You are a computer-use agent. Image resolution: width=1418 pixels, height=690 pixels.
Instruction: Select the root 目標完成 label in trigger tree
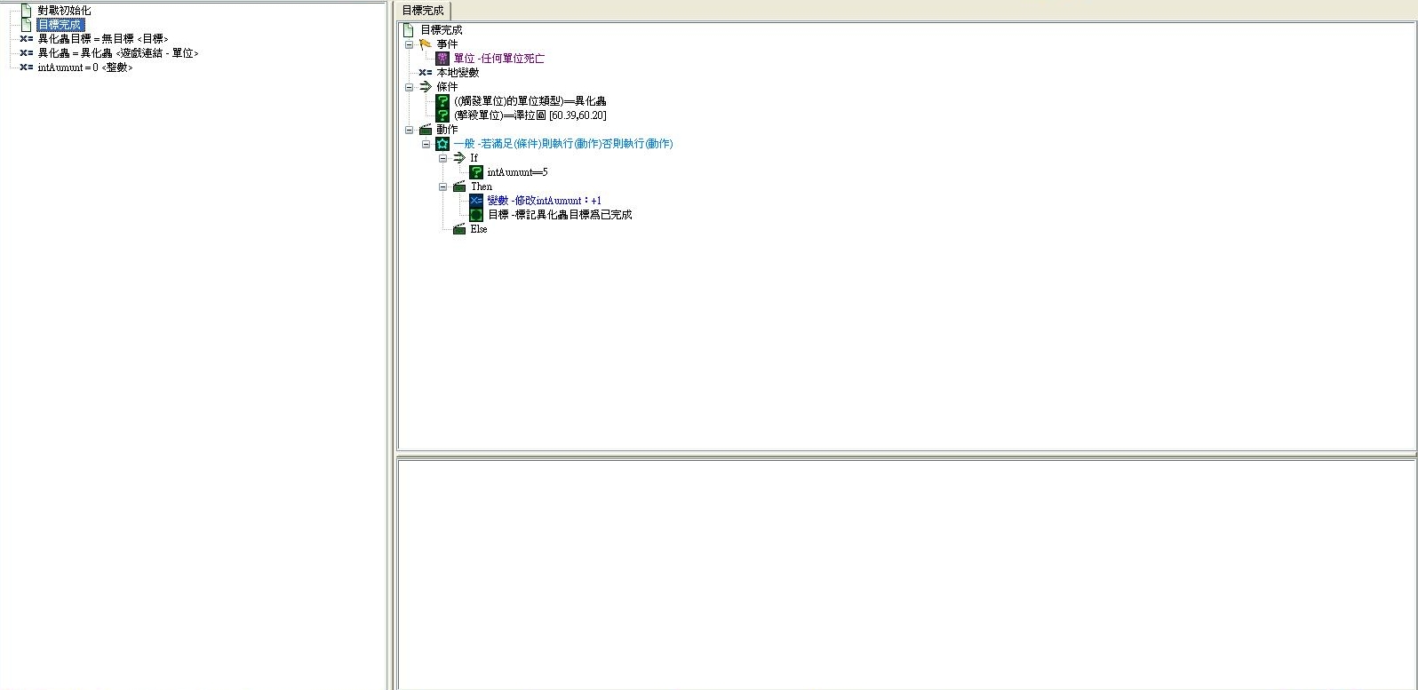click(x=442, y=30)
